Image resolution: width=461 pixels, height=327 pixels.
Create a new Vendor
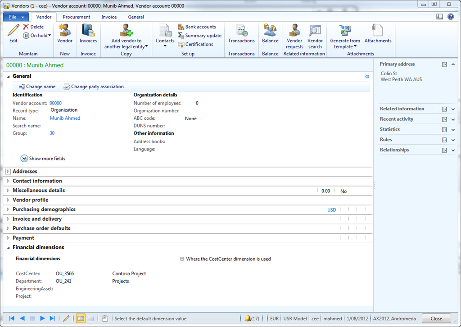point(65,33)
